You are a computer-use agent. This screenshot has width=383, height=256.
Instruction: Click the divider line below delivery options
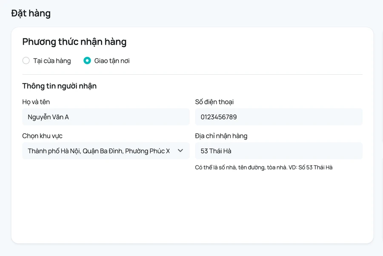point(192,75)
